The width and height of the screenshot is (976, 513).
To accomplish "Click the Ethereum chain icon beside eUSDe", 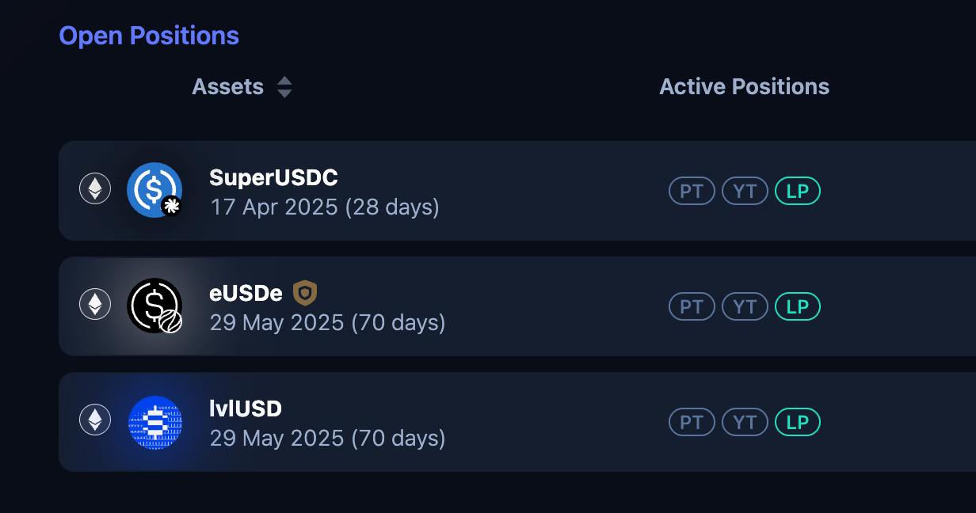I will coord(95,305).
